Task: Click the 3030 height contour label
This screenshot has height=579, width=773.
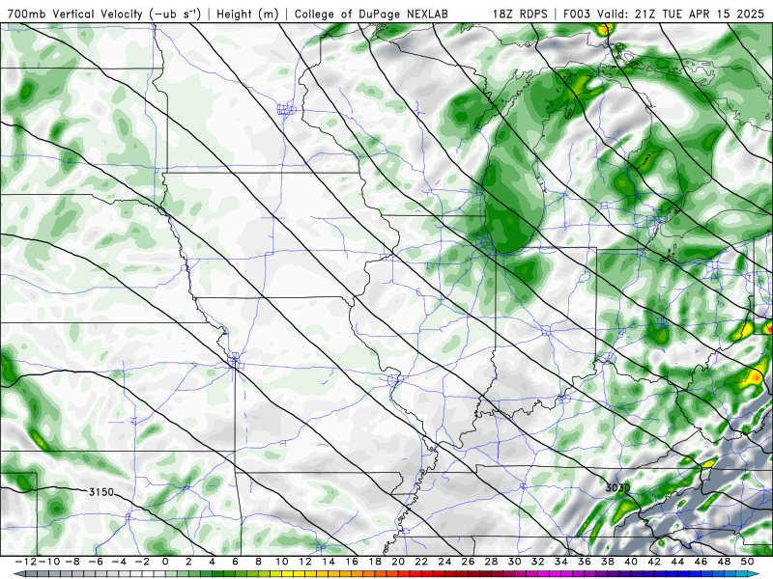Action: [617, 488]
